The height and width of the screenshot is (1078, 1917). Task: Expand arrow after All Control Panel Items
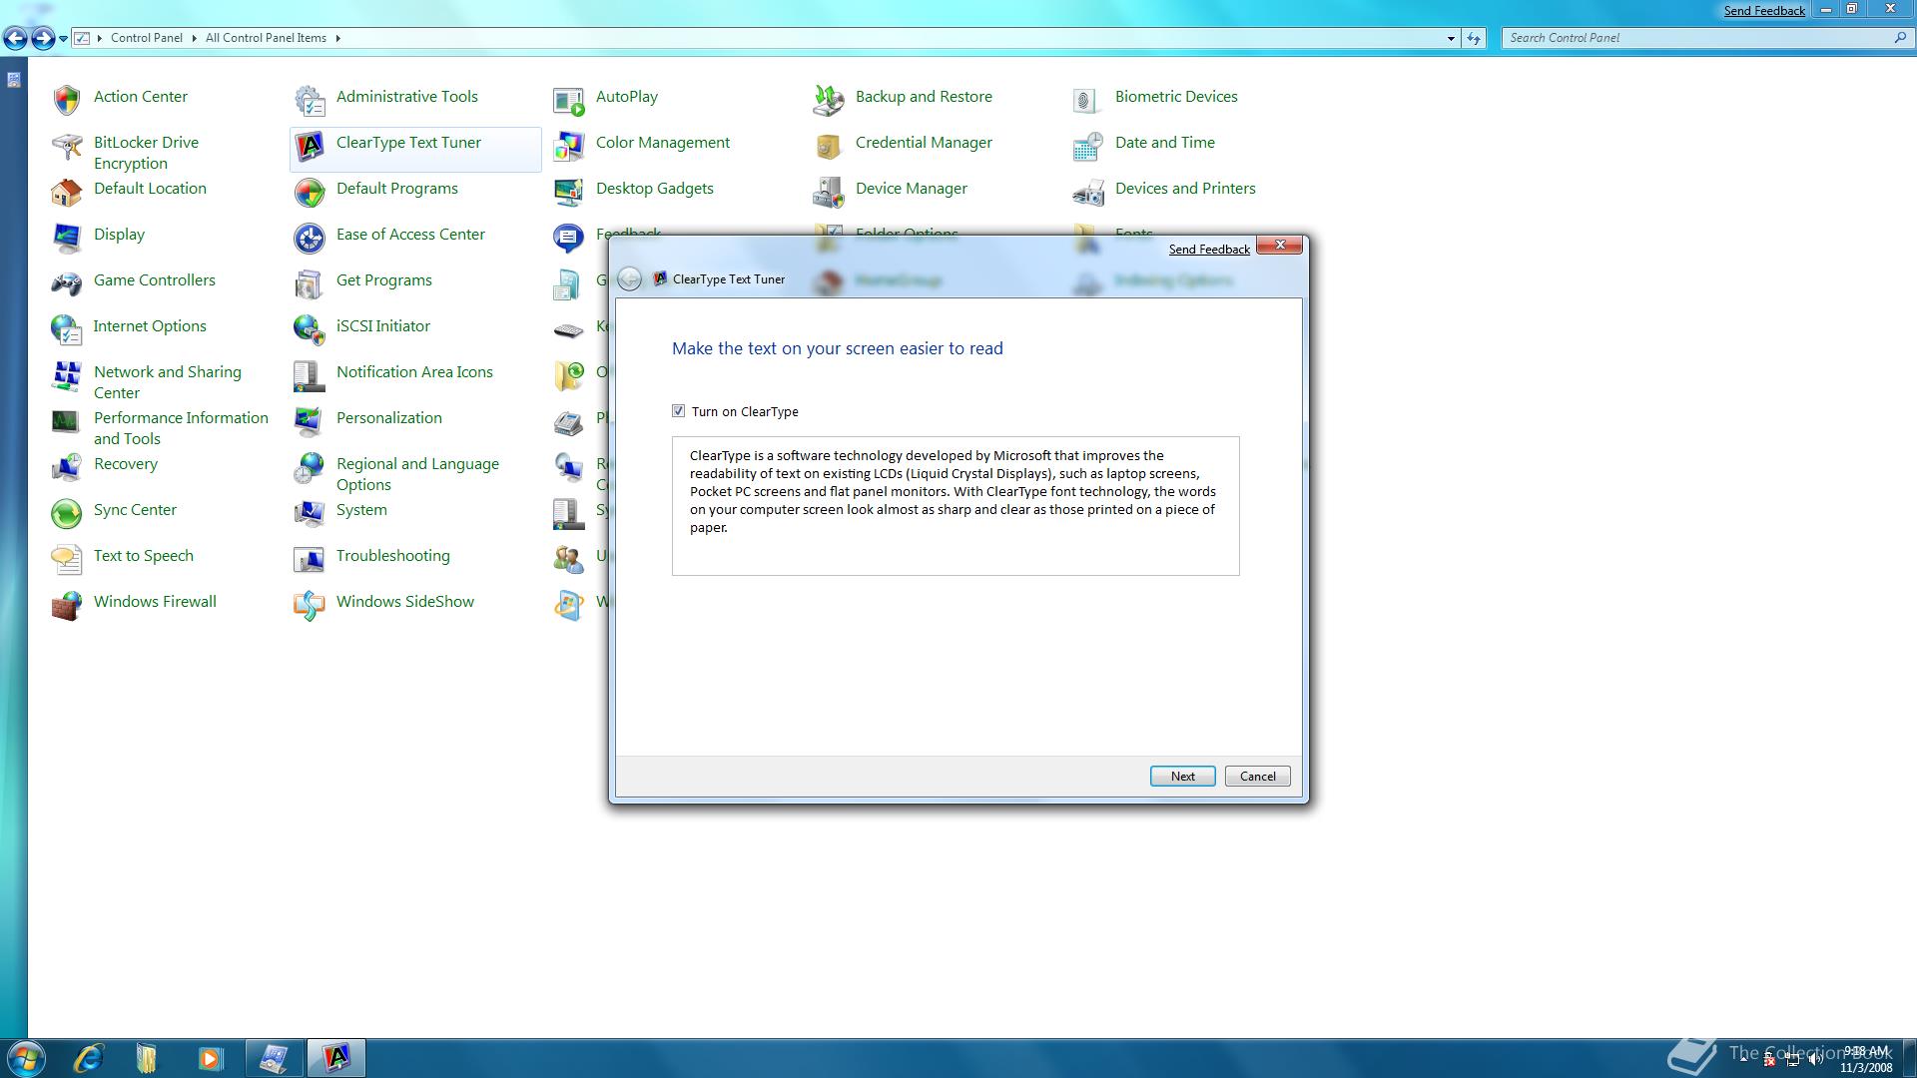pos(337,38)
